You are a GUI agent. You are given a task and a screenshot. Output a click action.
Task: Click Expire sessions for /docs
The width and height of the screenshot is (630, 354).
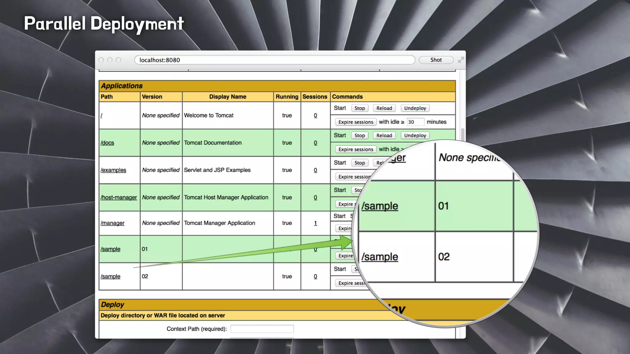[x=356, y=149]
